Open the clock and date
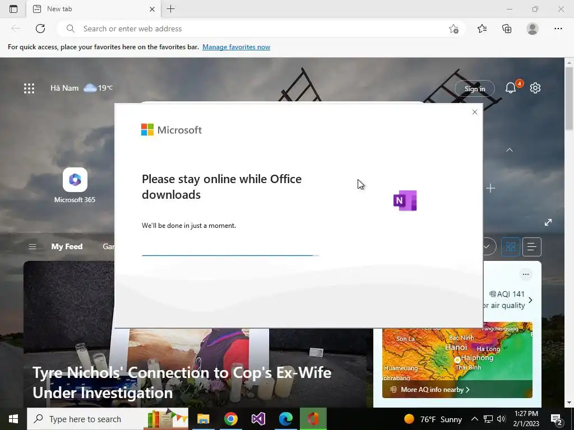Viewport: 574px width, 430px height. pos(526,419)
